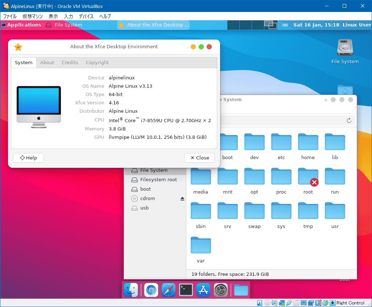The image size is (372, 307).
Task: Select the System tab
Action: (24, 63)
